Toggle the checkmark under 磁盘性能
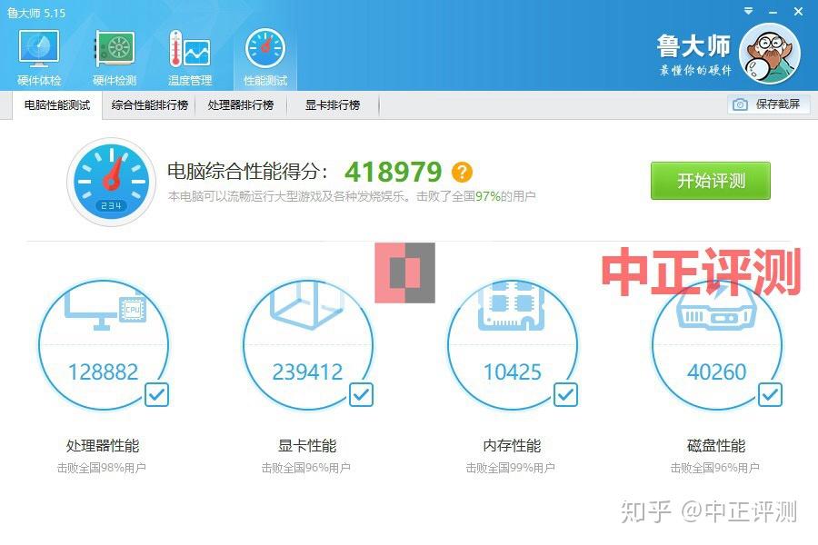Viewport: 818px width, 545px height. [770, 394]
